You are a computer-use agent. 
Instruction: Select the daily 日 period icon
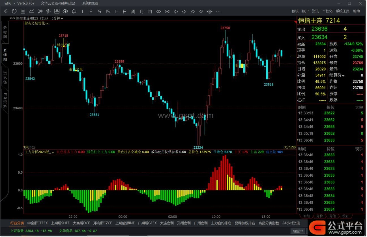click(x=125, y=11)
